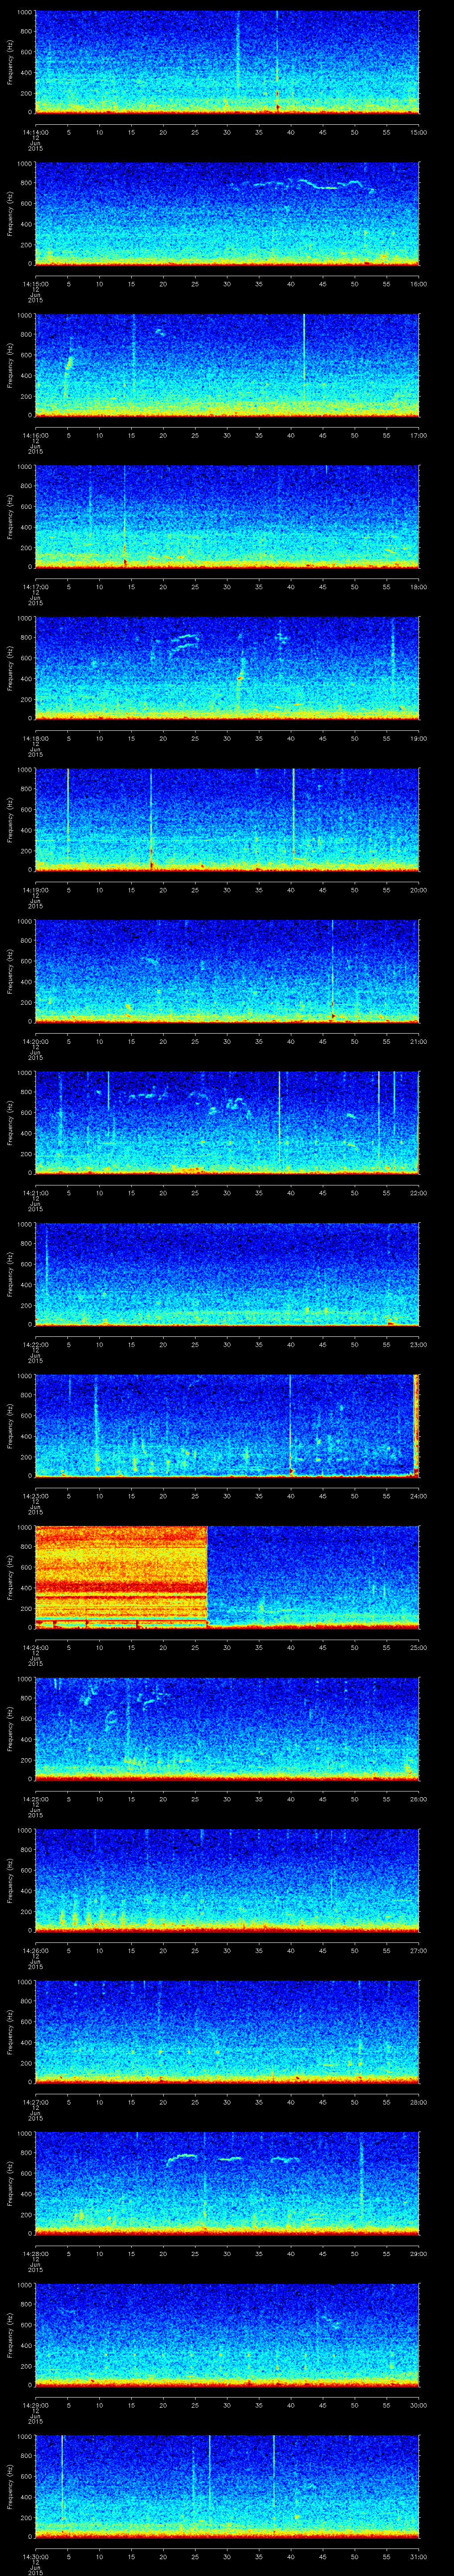Click the 14:25:00 start time label
Viewport: 454px width, 2576px height.
point(35,1799)
